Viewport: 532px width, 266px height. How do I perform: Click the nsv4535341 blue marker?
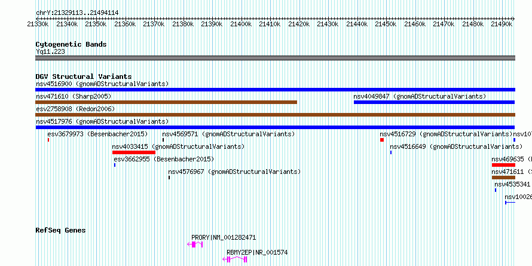coord(496,190)
